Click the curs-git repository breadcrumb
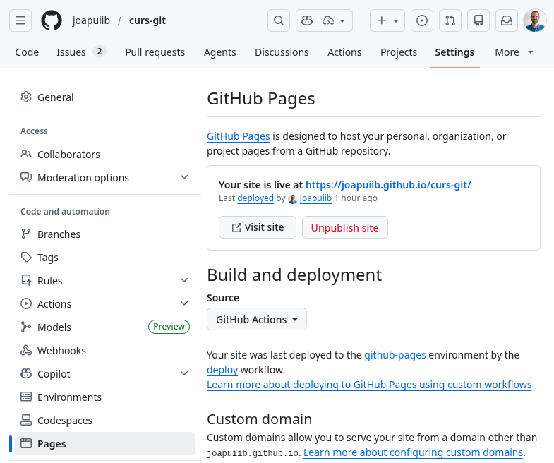 point(147,20)
